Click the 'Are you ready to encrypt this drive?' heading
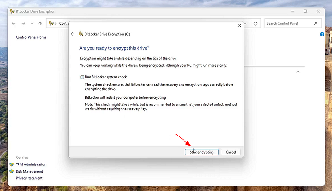Viewport: 332px width, 191px height. point(114,48)
